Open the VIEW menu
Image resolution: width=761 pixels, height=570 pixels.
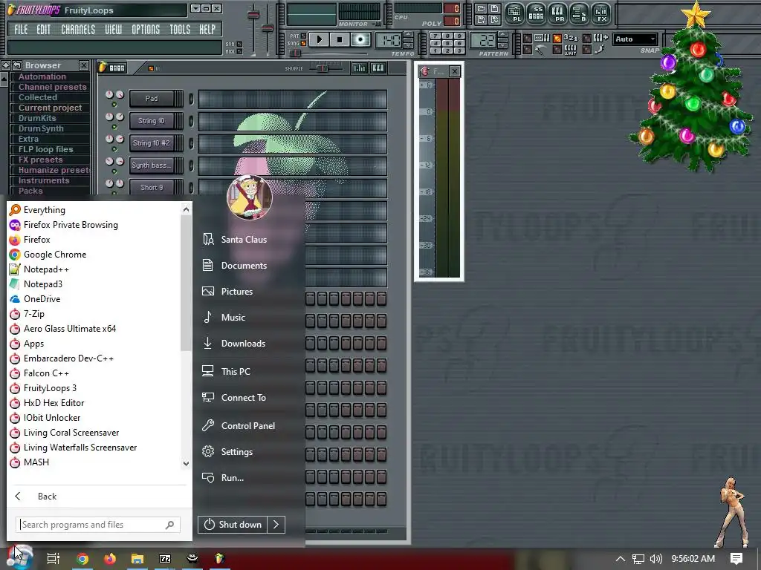coord(114,30)
